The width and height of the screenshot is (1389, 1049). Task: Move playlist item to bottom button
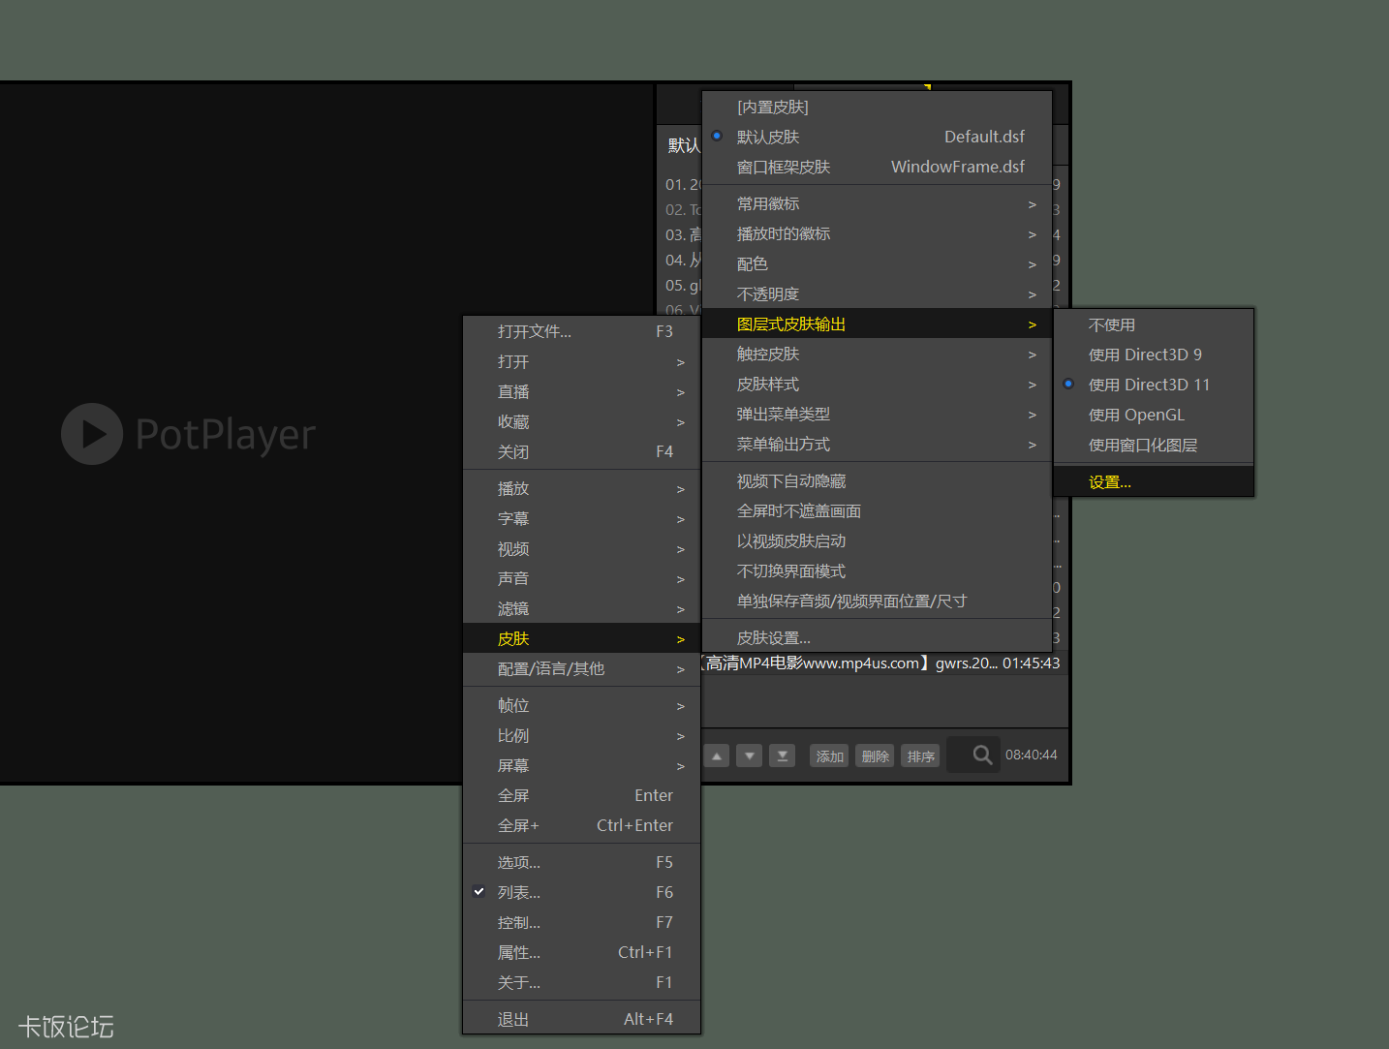tap(783, 756)
